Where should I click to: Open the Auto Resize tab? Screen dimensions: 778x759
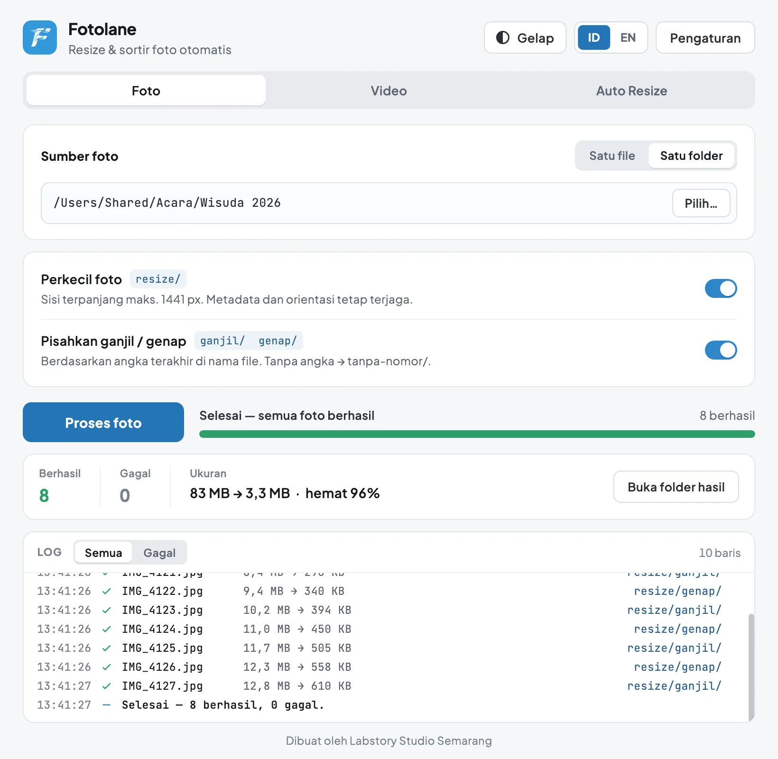632,91
